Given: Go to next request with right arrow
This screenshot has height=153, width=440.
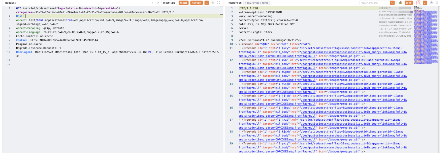Looking at the screenshot, I should [x=158, y=3].
